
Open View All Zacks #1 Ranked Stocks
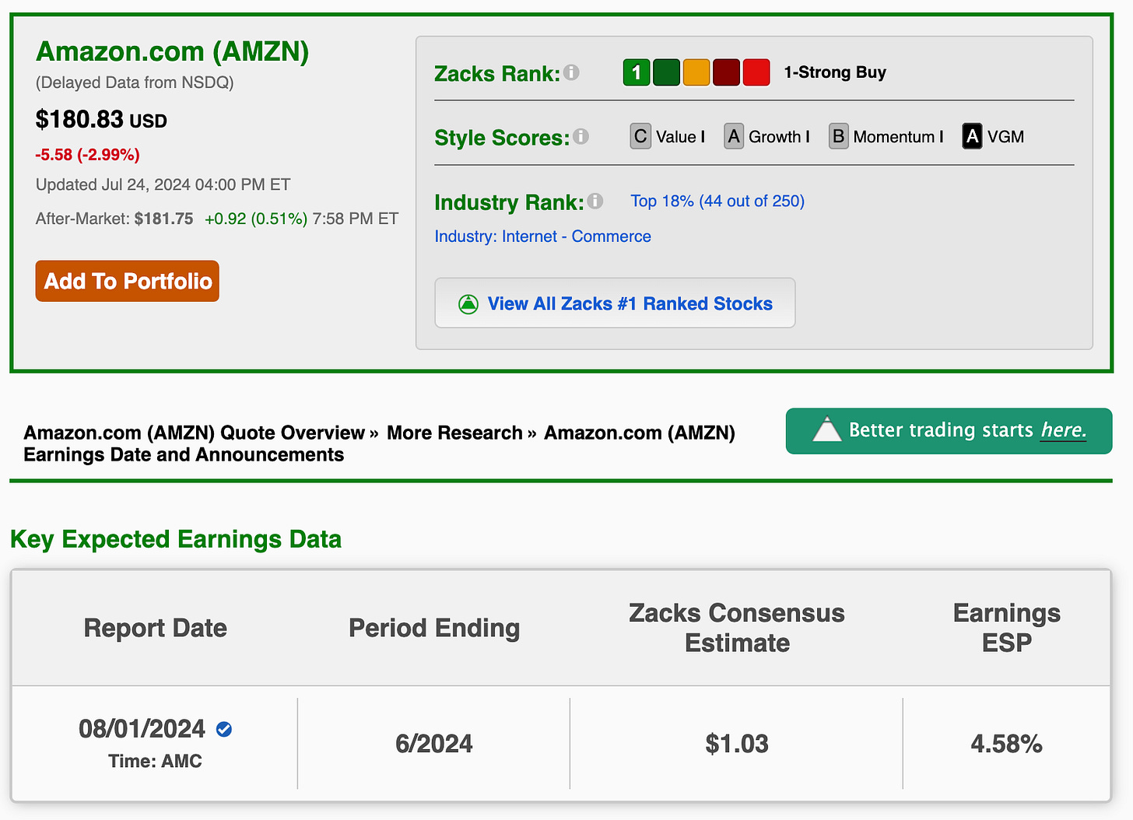(x=615, y=303)
